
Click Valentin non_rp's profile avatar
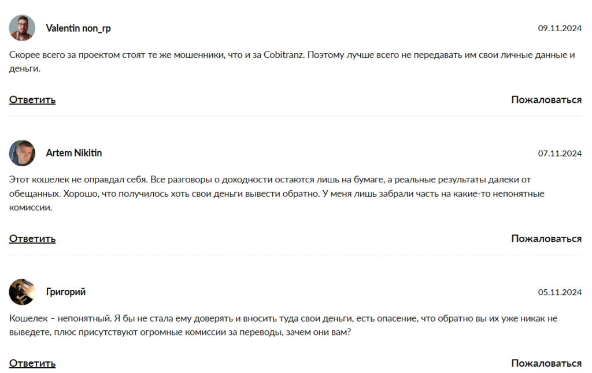22,28
